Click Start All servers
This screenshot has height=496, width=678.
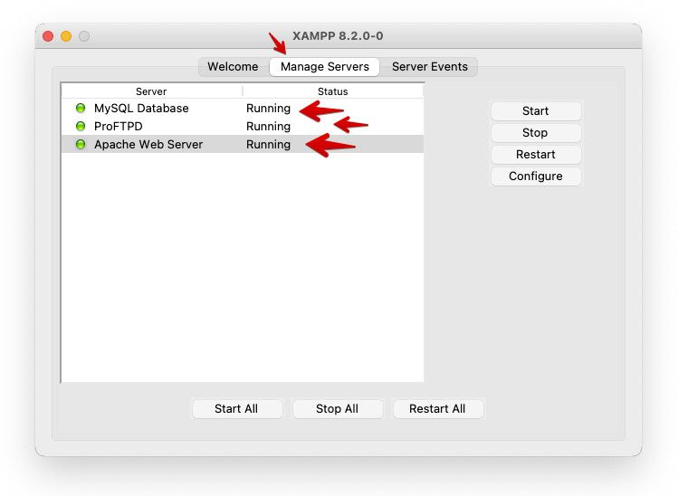click(x=236, y=408)
